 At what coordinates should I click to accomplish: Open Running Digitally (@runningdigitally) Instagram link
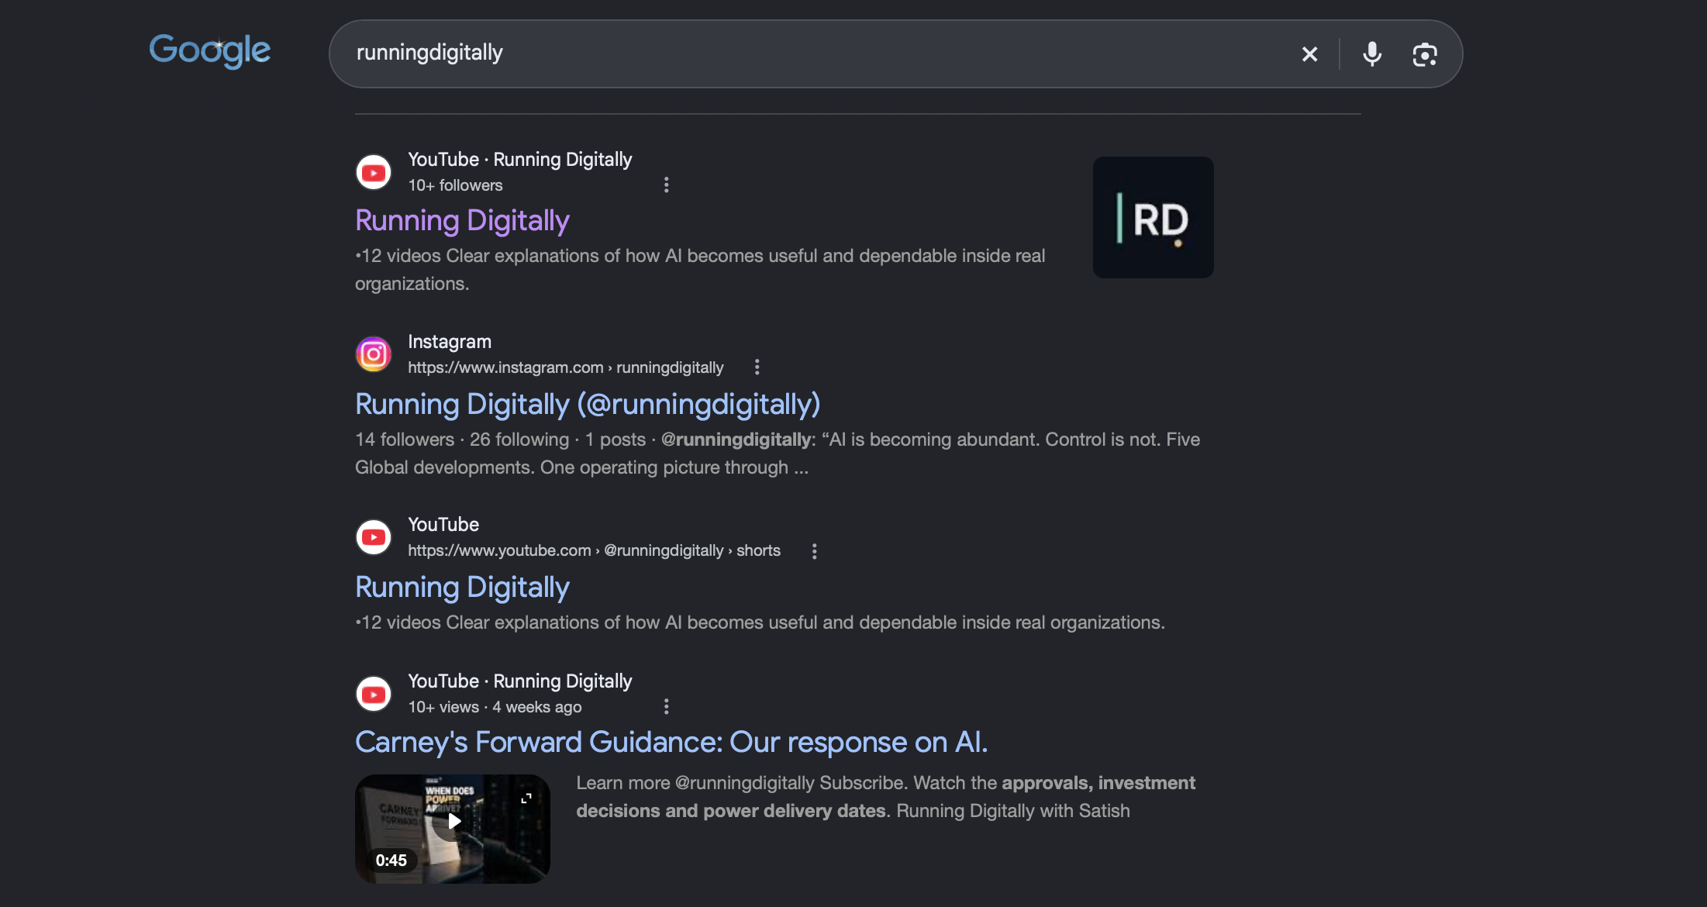[x=588, y=404]
